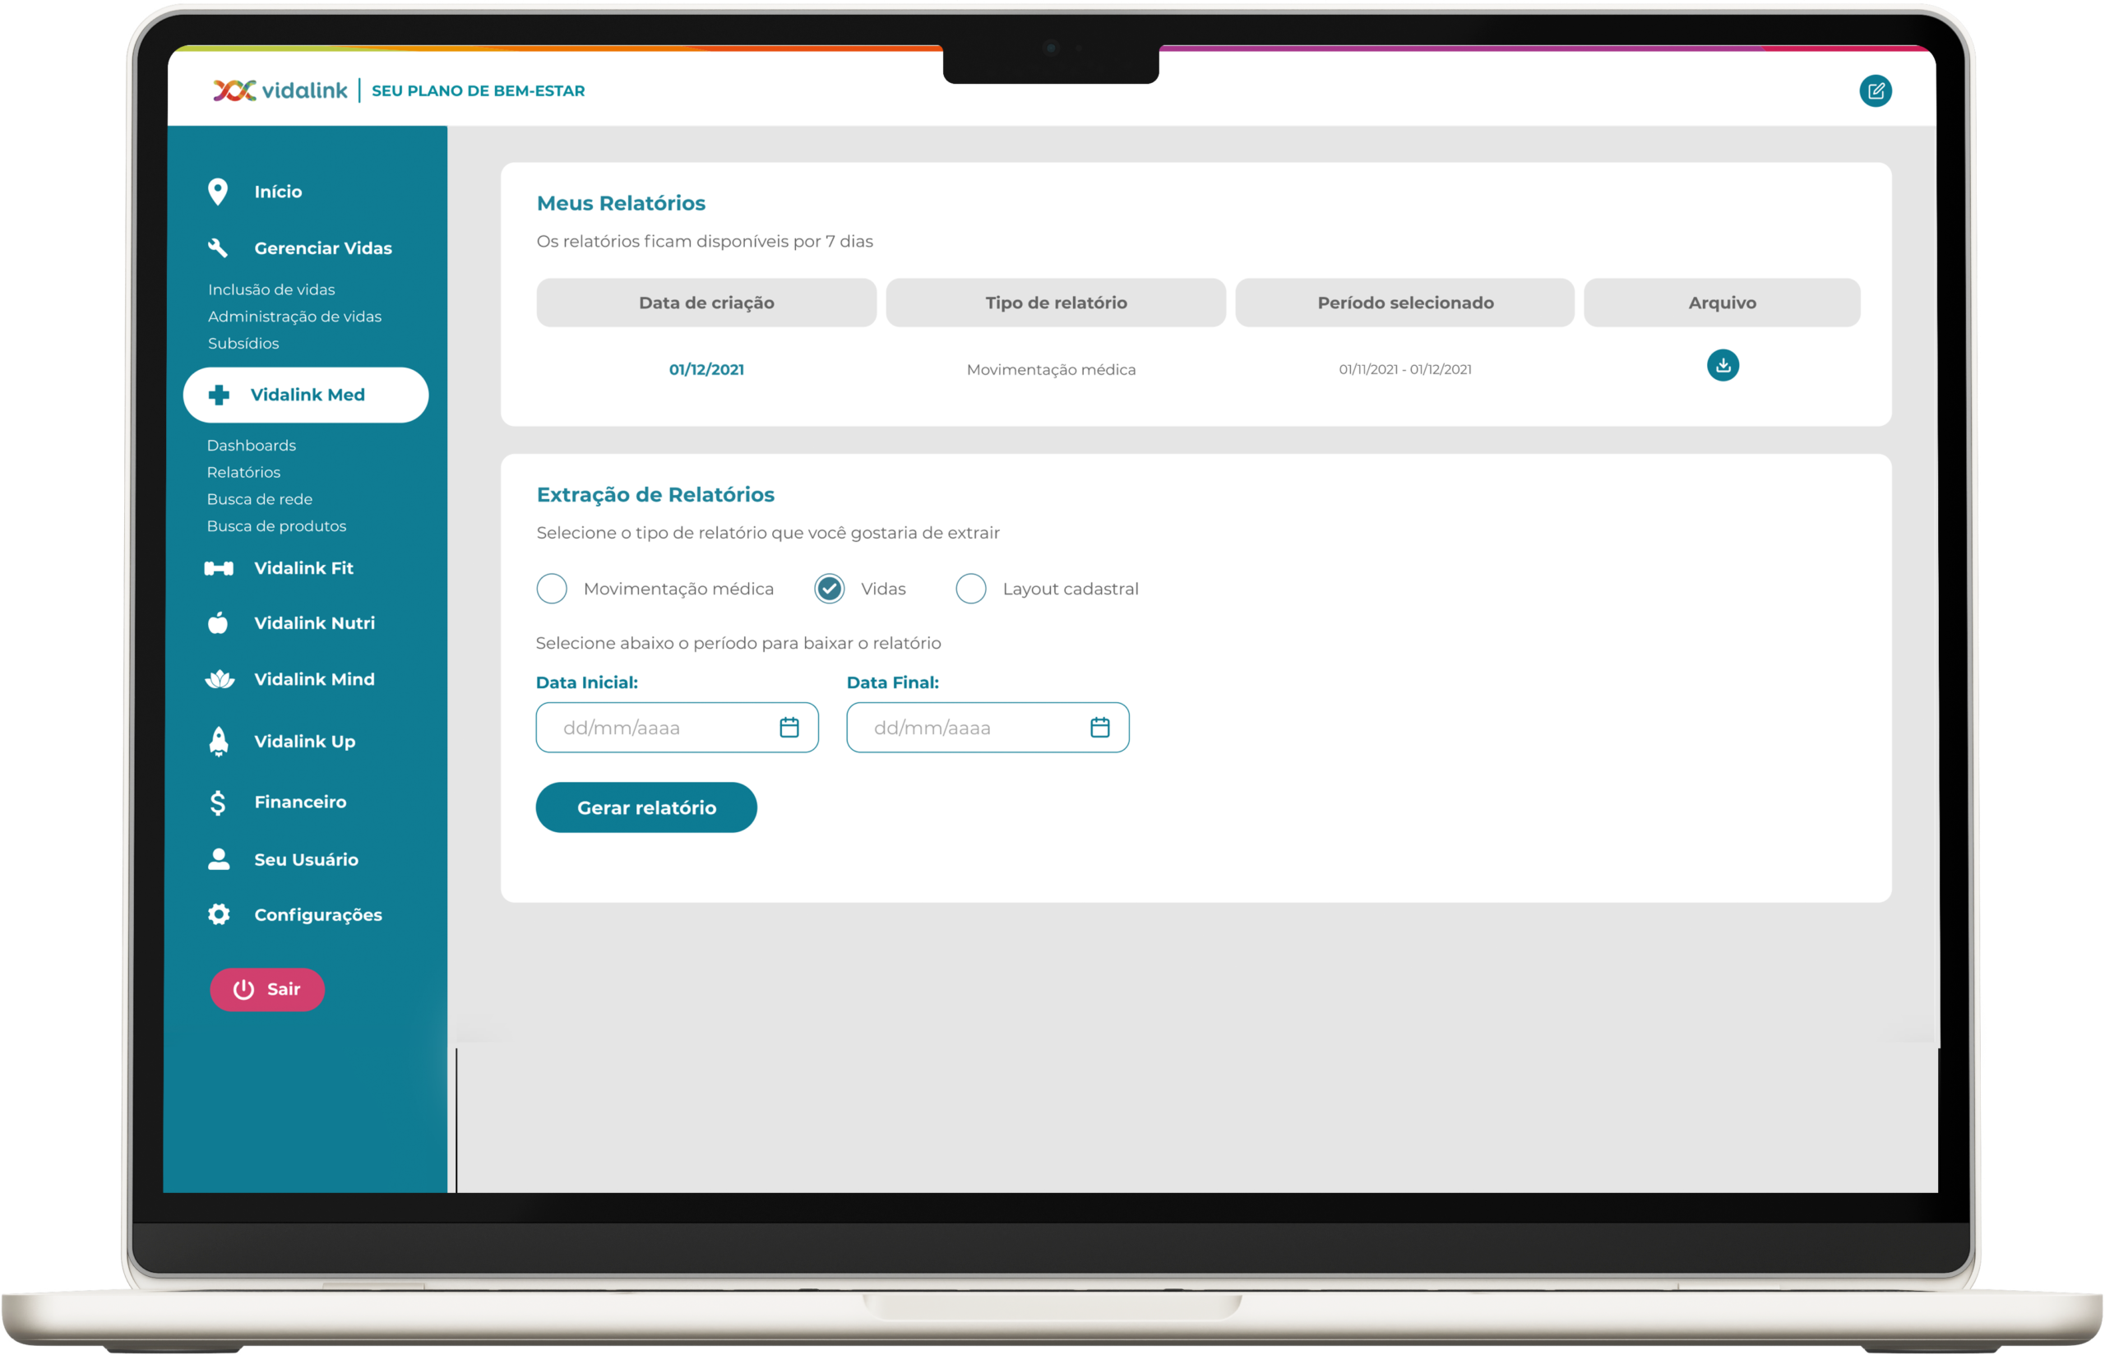
Task: Open the Vidalink Fit menu item
Action: 303,568
